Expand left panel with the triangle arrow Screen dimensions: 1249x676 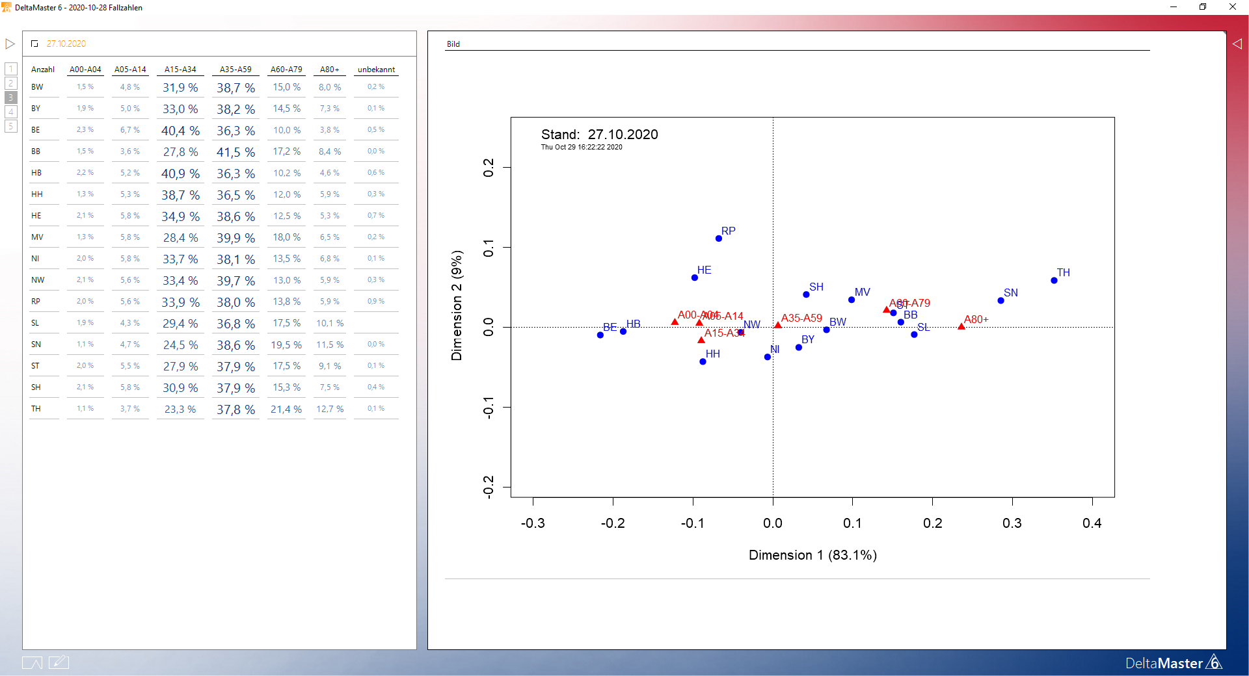pyautogui.click(x=10, y=44)
